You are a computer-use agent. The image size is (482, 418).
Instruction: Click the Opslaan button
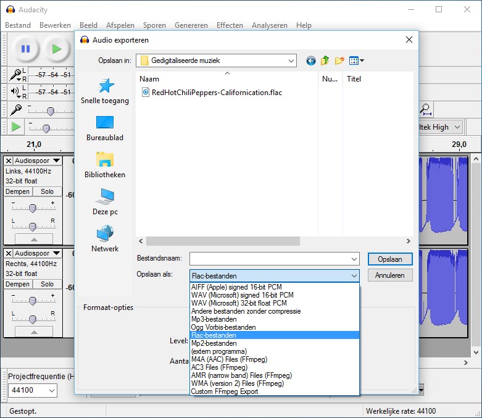390,259
